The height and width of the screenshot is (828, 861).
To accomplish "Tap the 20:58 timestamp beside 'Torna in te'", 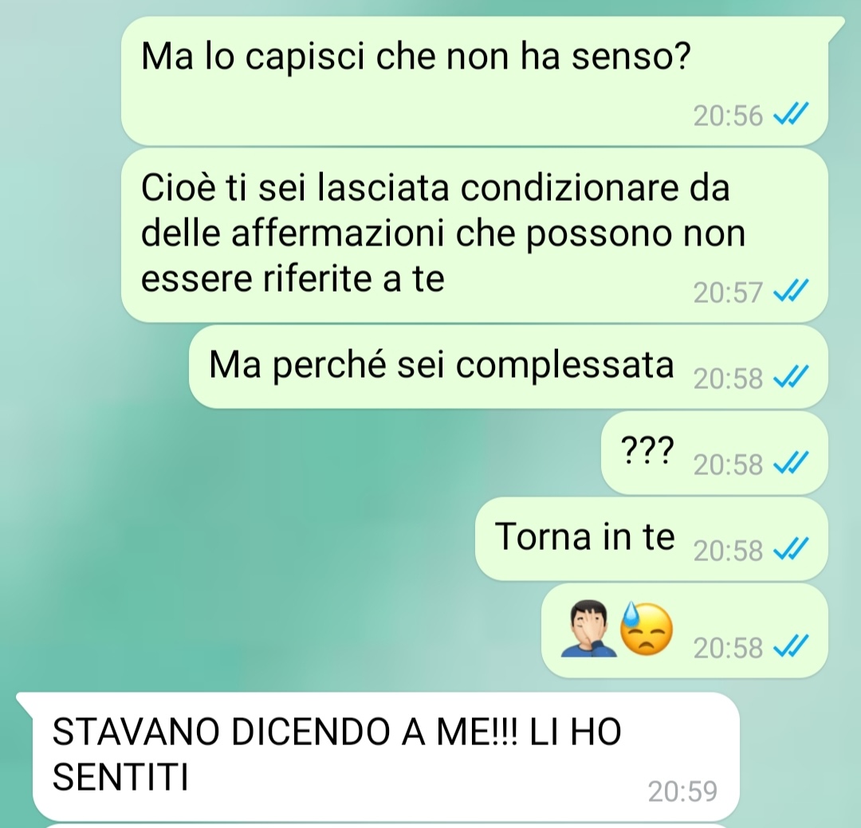I will tap(728, 550).
